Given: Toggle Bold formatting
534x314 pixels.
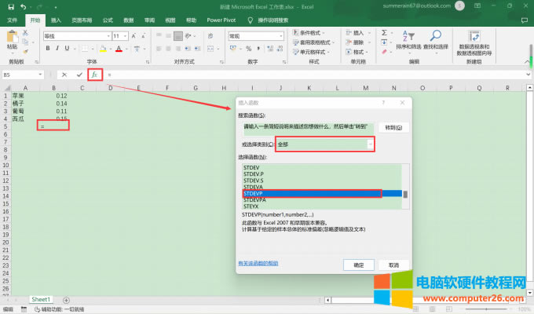Looking at the screenshot, I should [x=47, y=48].
